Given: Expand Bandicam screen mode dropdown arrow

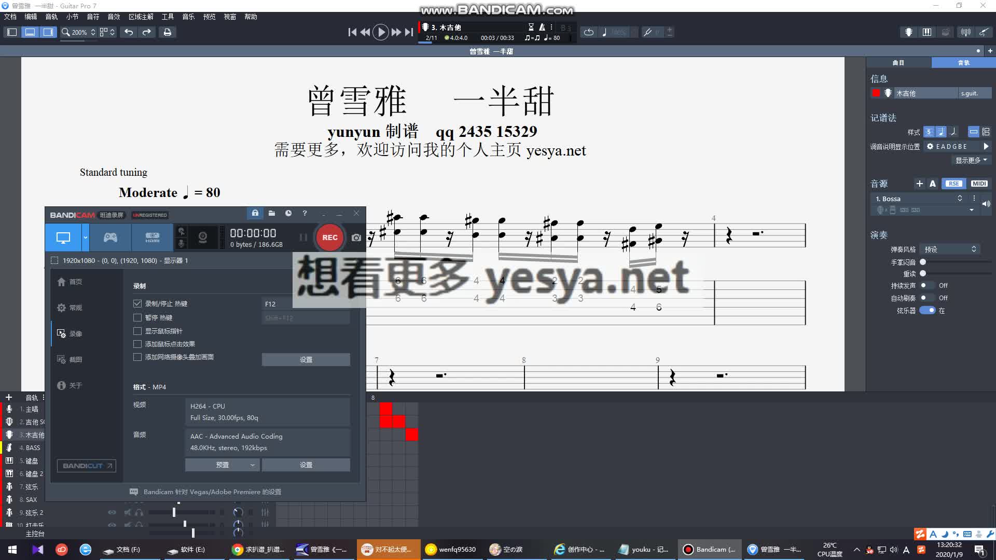Looking at the screenshot, I should [x=85, y=237].
